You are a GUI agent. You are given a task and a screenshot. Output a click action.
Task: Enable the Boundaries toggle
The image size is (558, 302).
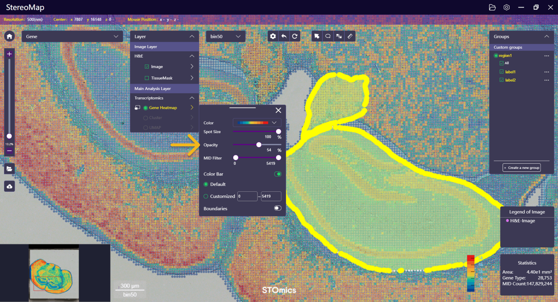(x=278, y=208)
